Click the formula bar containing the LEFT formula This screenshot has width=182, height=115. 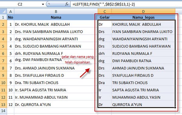tap(126, 4)
